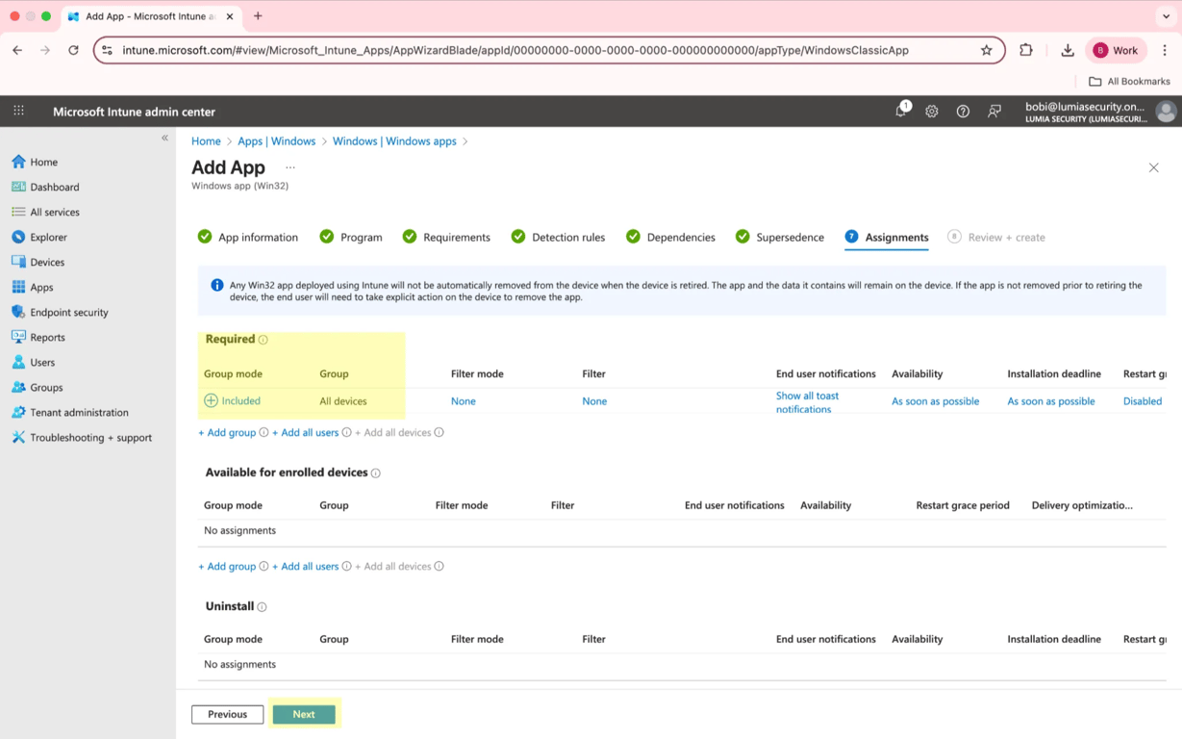Click As soon as possible installation deadline
The width and height of the screenshot is (1182, 739).
coord(1051,401)
